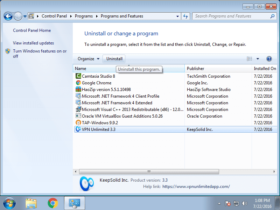280x210 pixels.
Task: Click the KeepSolid logo in the details pane
Action: tap(86, 183)
